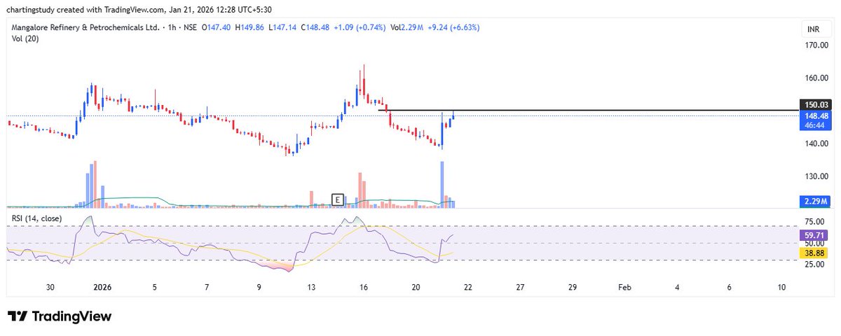841x336 pixels.
Task: Click the 59.71 RSI value label
Action: (x=813, y=237)
